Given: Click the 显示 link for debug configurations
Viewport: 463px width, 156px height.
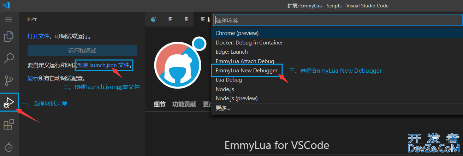Looking at the screenshot, I should click(33, 78).
